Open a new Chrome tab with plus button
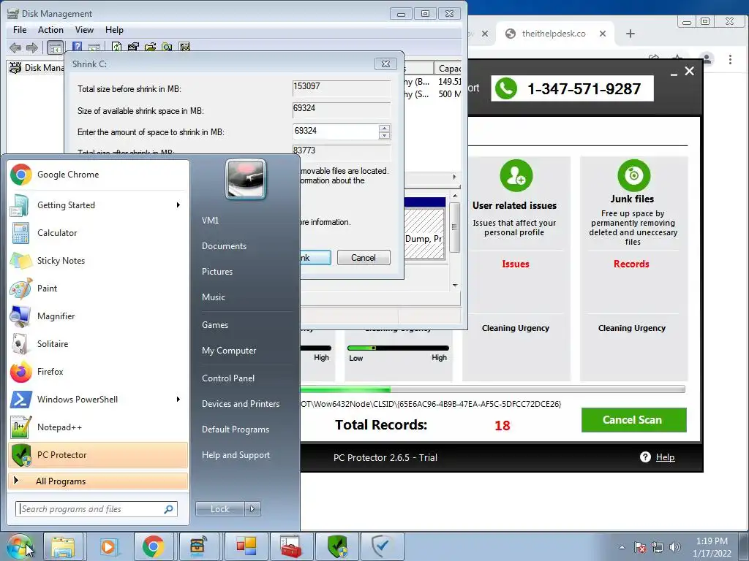Viewport: 749px width, 561px height. coord(631,34)
